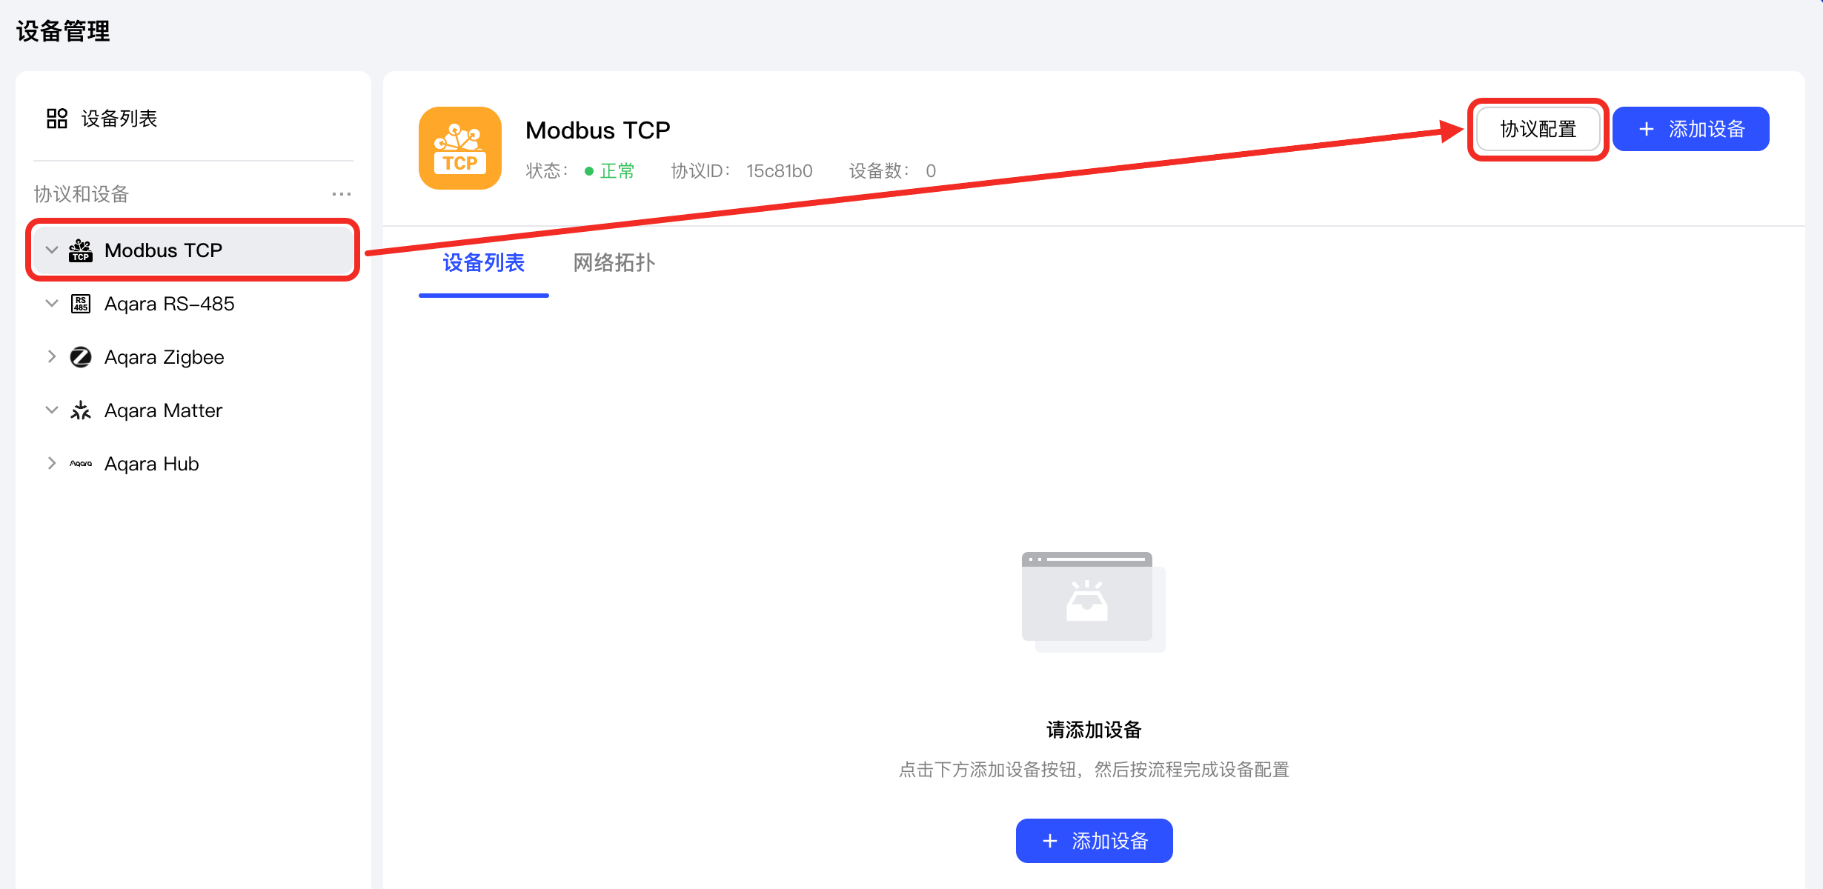
Task: Click the device list grid icon
Action: pos(57,119)
